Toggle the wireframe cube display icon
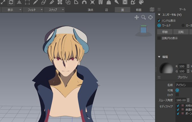 [x=152, y=9]
